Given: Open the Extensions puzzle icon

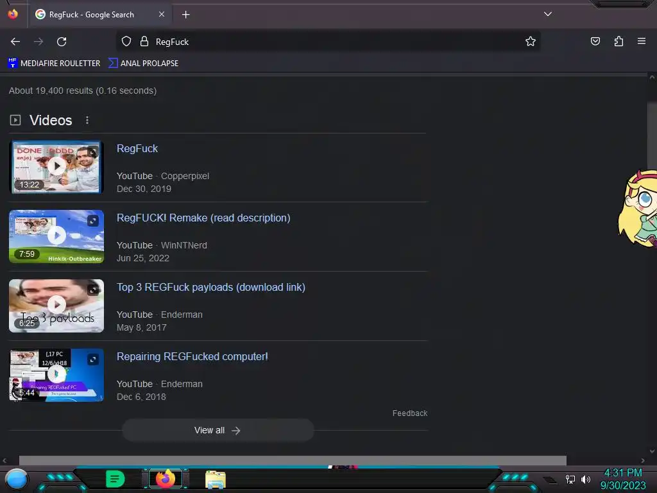Looking at the screenshot, I should (619, 41).
